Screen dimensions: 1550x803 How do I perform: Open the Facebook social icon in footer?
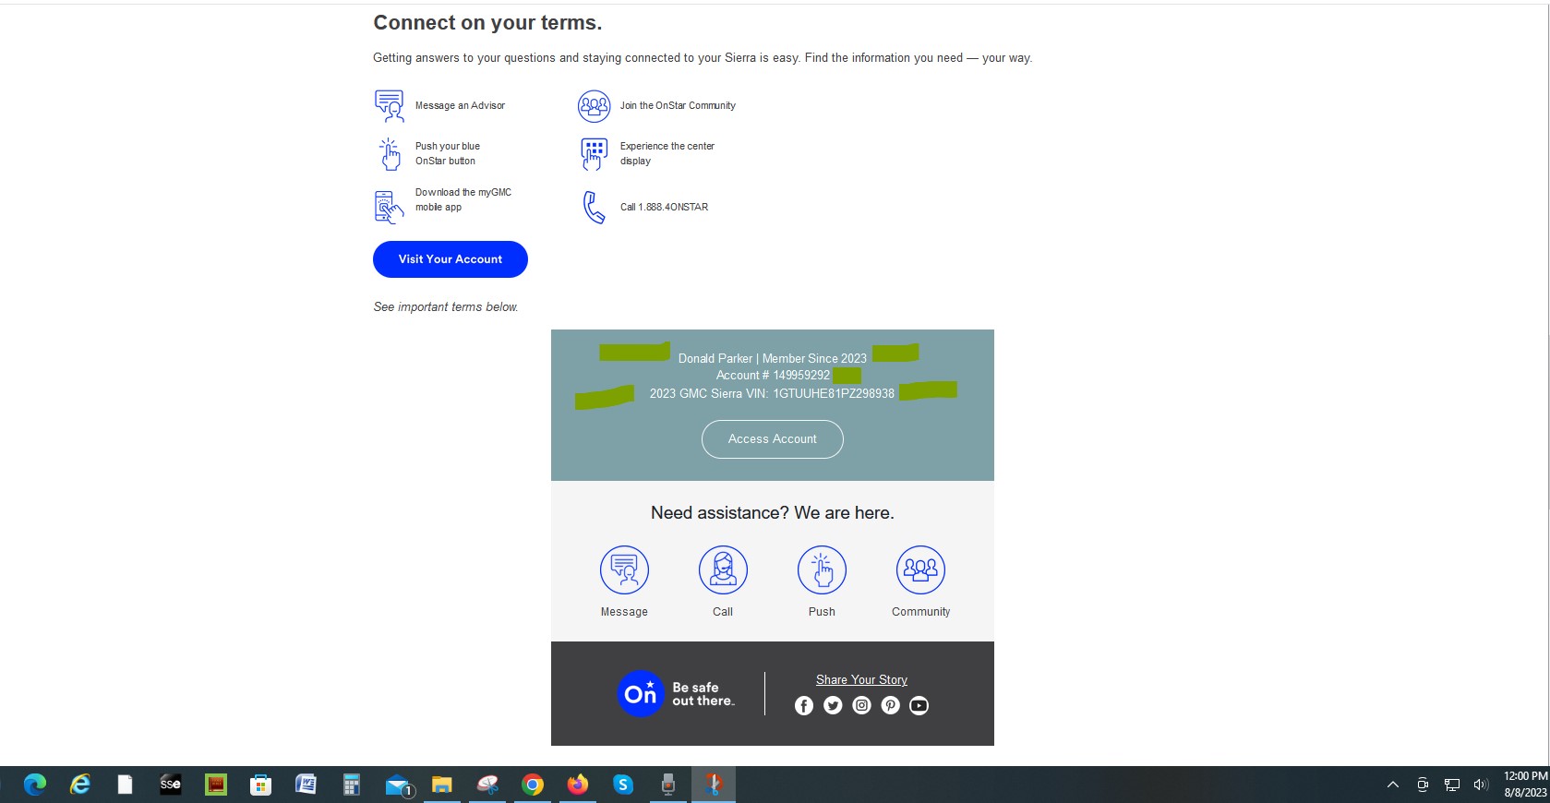(x=804, y=706)
